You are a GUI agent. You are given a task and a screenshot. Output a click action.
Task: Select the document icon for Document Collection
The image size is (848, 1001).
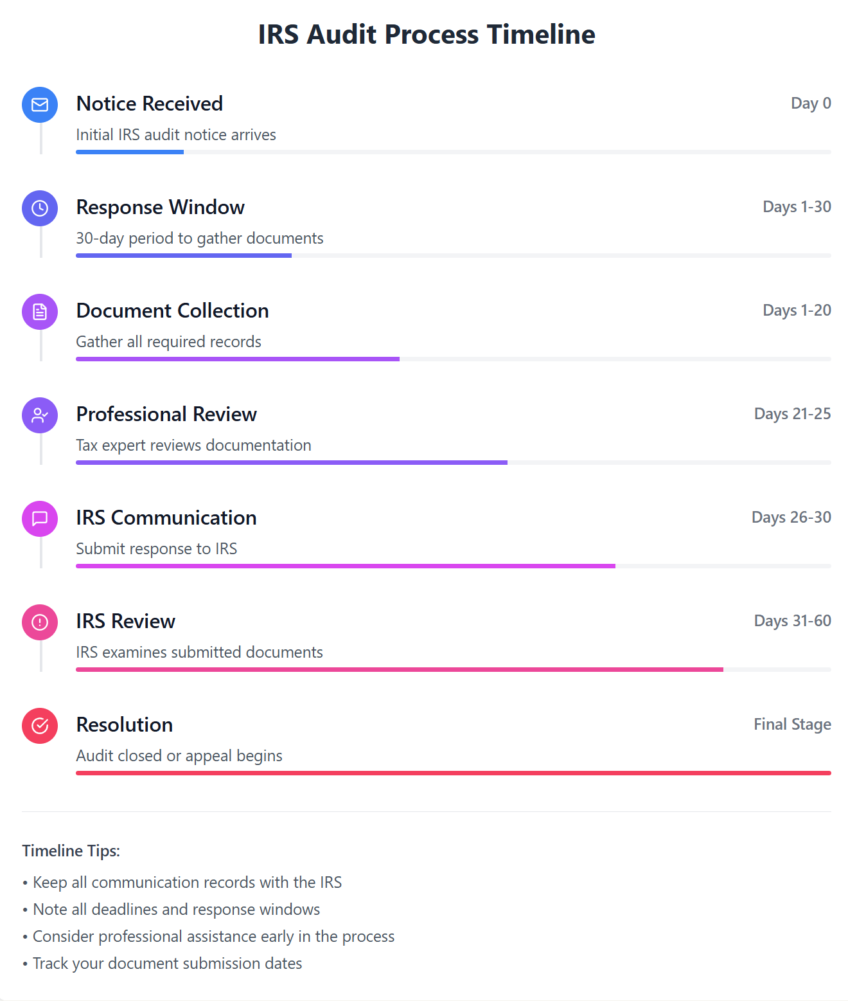pos(40,312)
